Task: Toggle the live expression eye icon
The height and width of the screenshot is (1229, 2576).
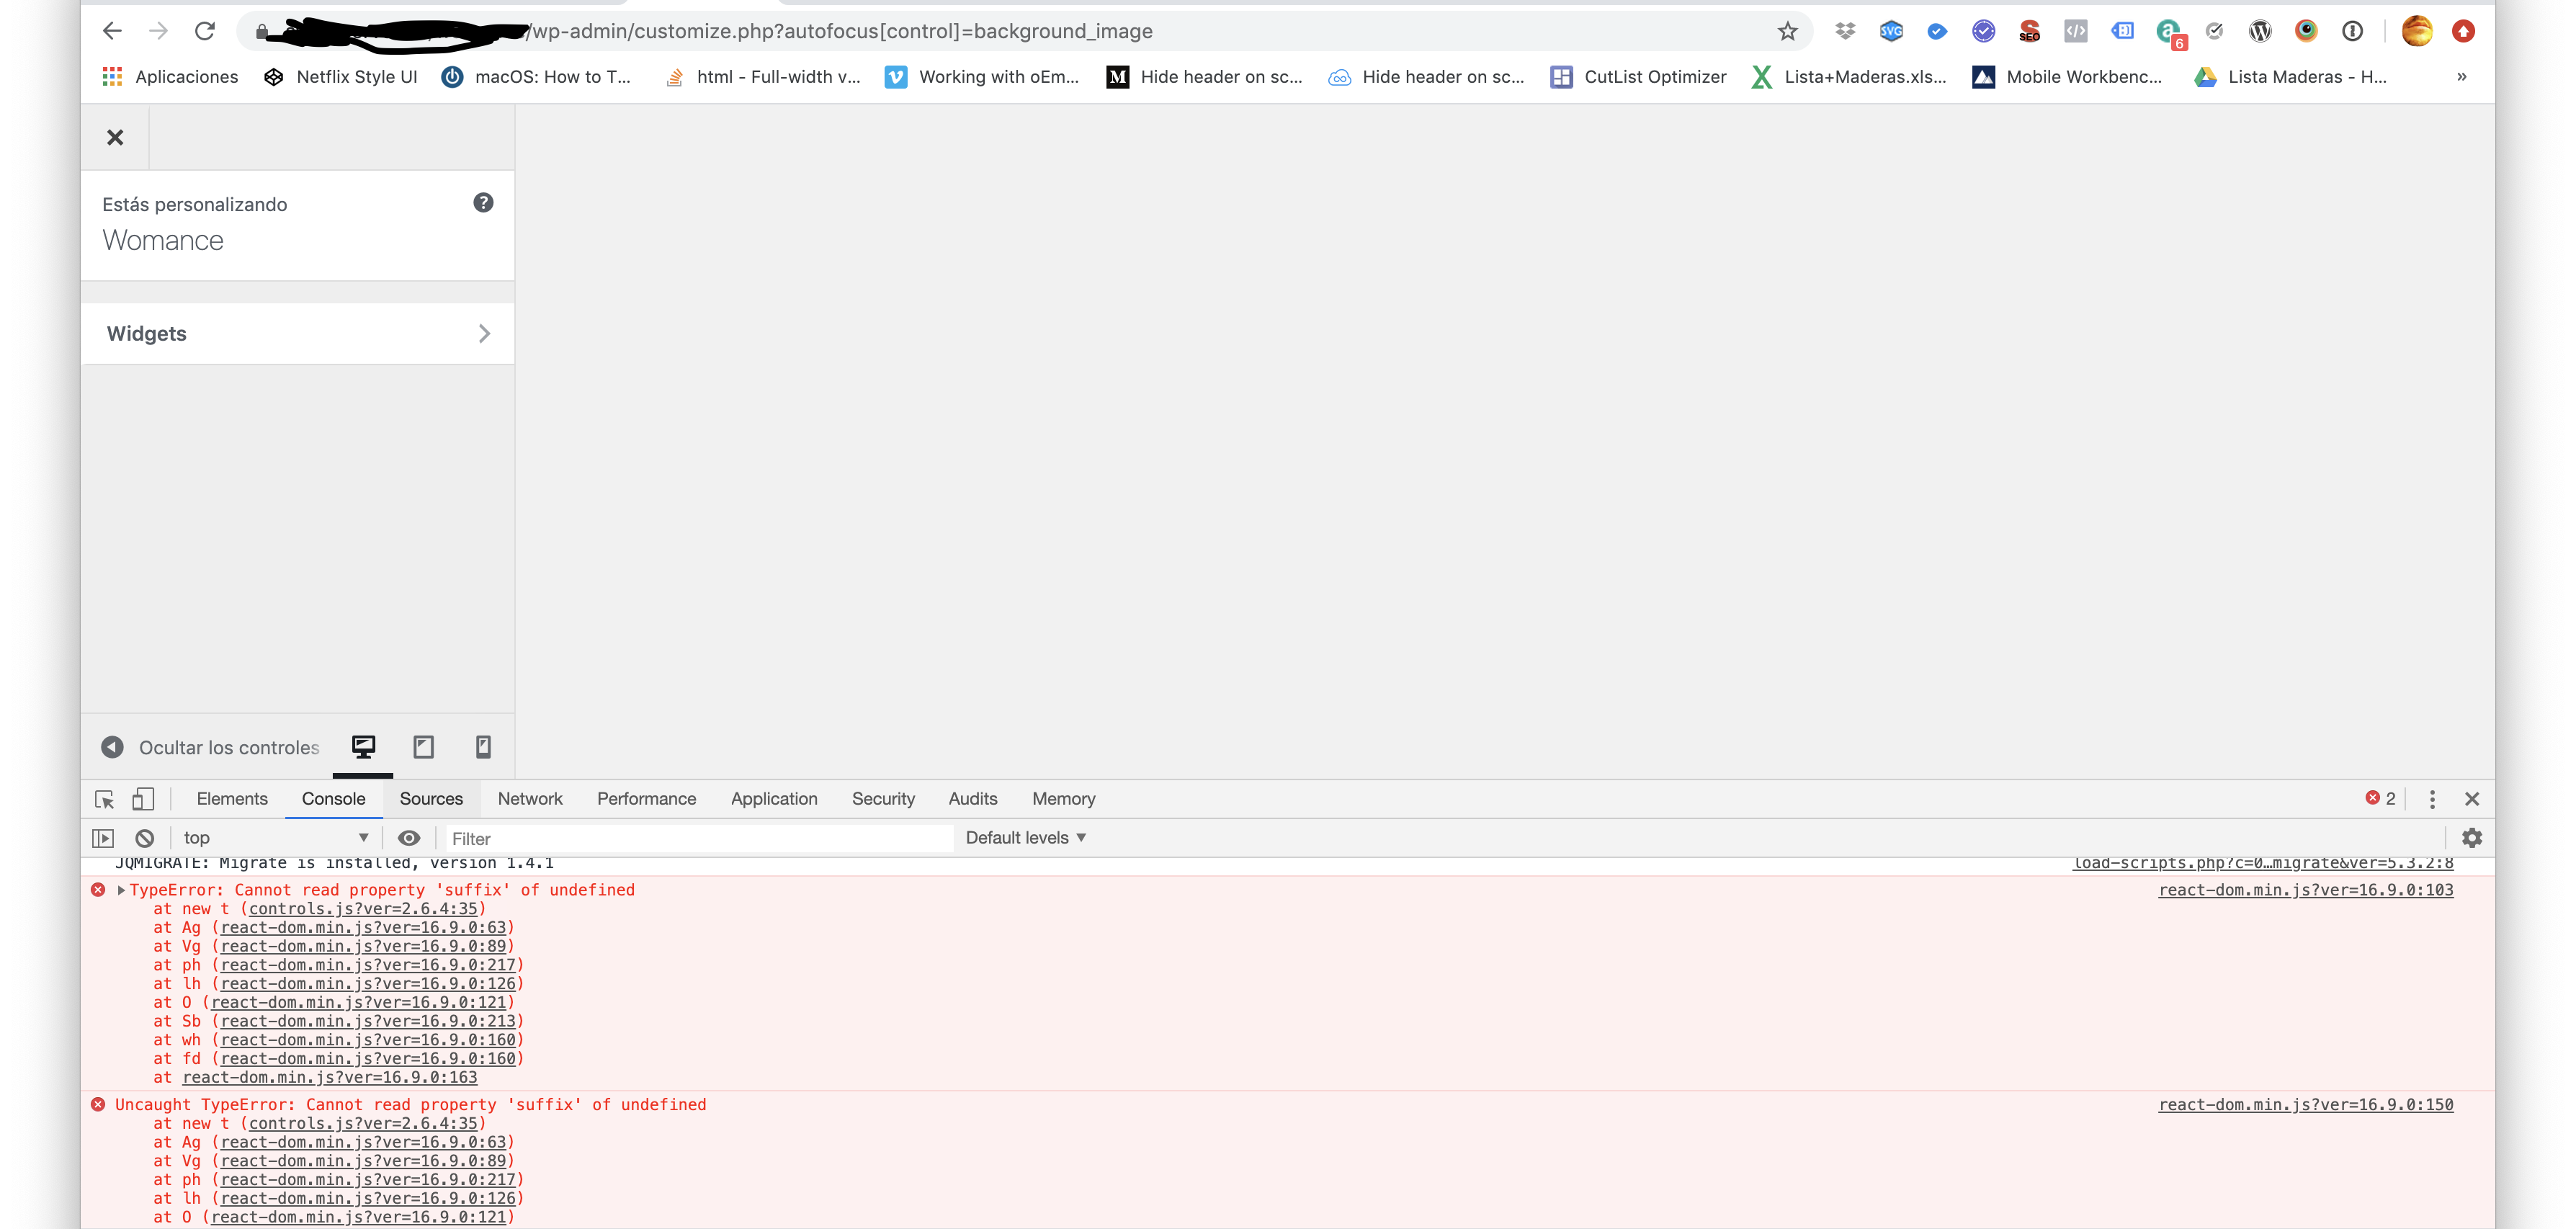Action: tap(409, 838)
